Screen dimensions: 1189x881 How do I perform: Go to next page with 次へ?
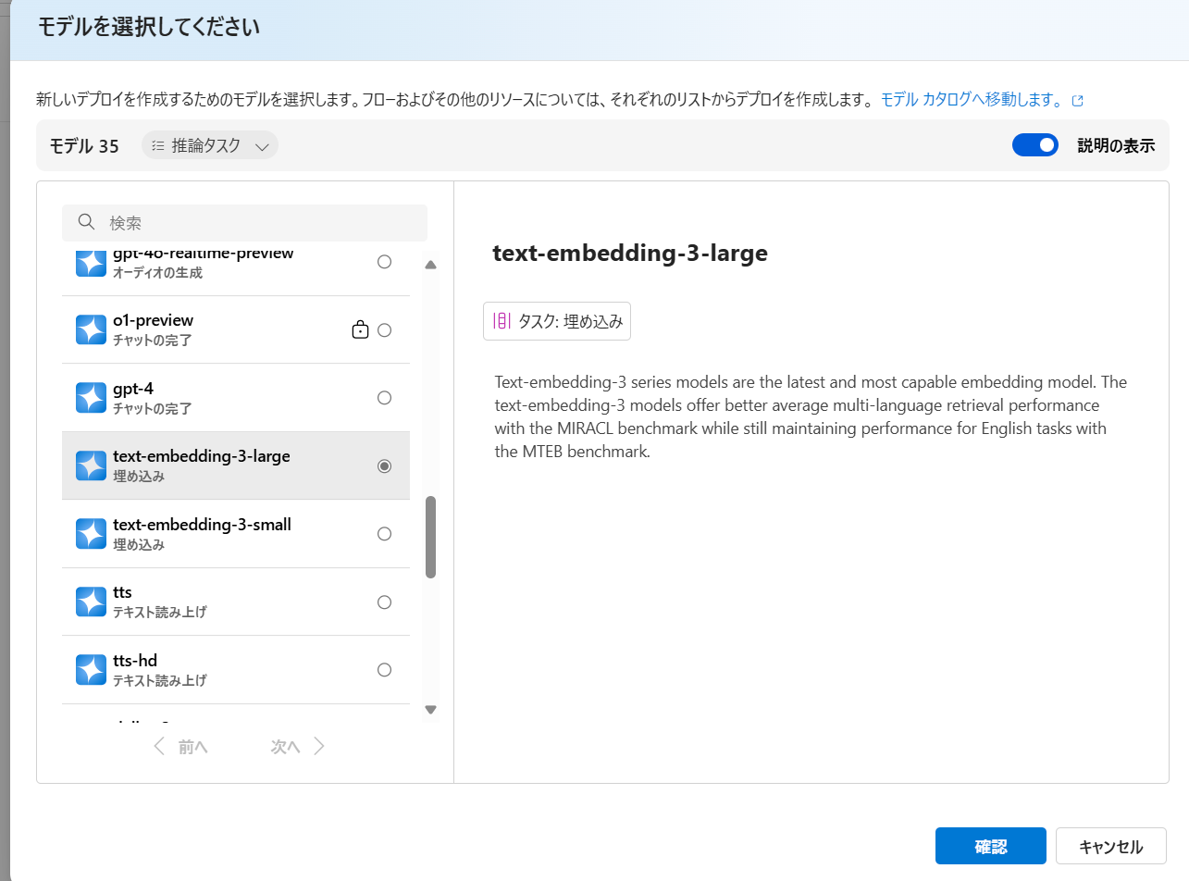(297, 747)
